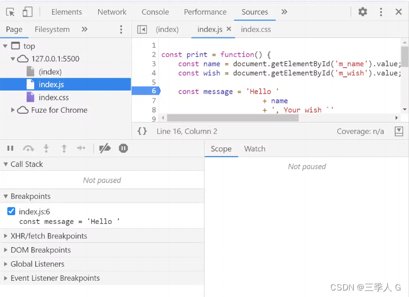This screenshot has height=297, width=409.
Task: Click the pause script execution button
Action: pos(10,148)
